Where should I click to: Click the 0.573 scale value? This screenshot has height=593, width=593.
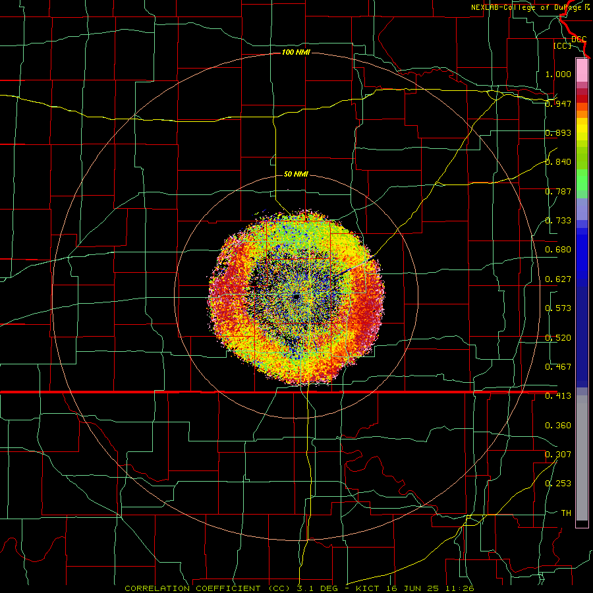pos(558,308)
